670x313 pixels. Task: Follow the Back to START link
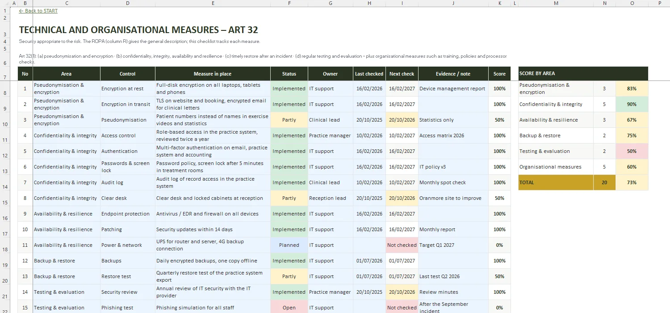(x=38, y=11)
